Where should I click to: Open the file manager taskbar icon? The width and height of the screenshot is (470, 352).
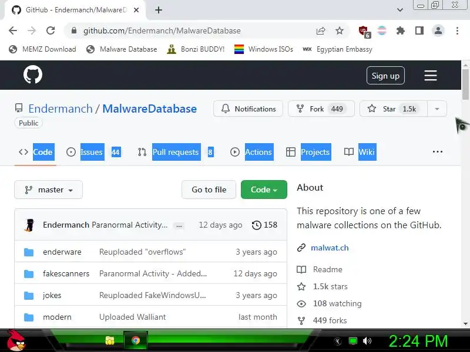tap(110, 341)
